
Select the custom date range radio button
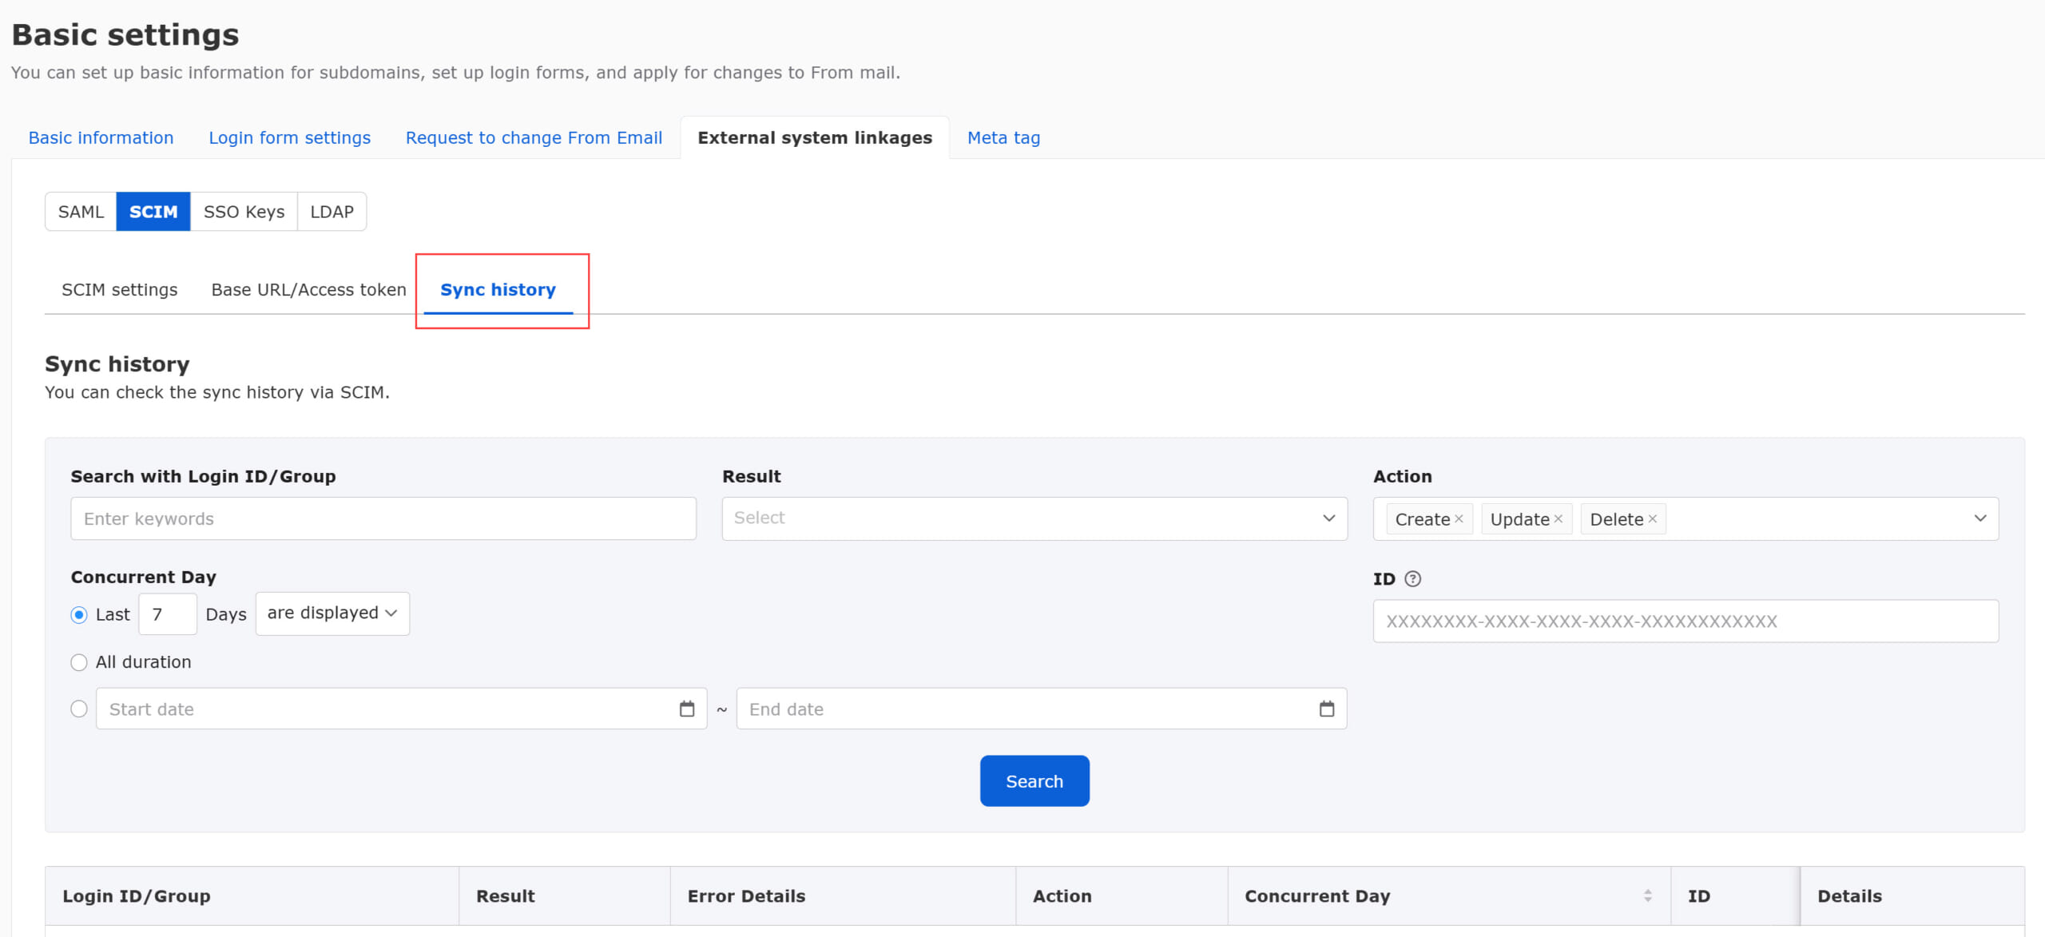[79, 709]
